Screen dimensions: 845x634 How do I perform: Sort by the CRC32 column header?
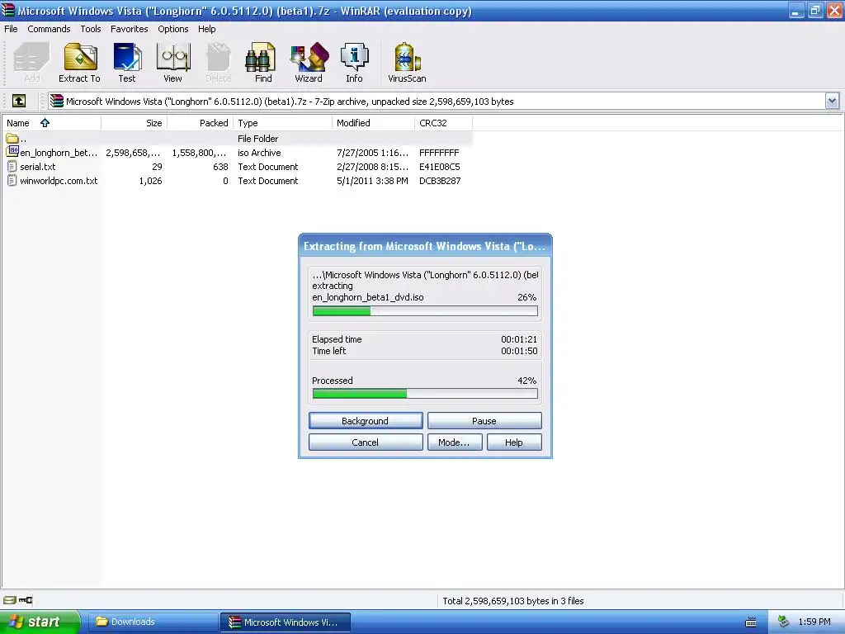[x=443, y=123]
